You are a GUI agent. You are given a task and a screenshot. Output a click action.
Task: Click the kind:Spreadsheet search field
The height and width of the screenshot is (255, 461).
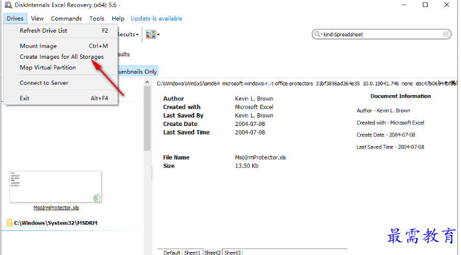tap(382, 35)
